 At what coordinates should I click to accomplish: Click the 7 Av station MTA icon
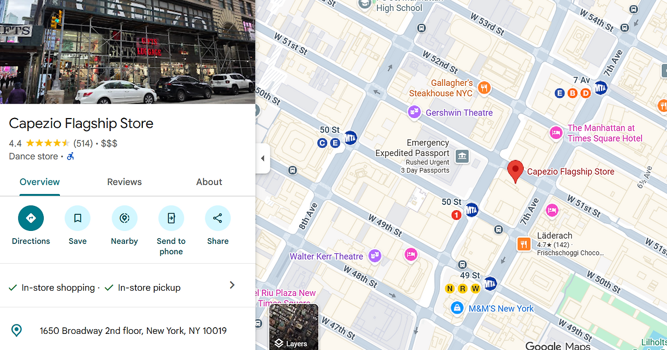pos(601,88)
